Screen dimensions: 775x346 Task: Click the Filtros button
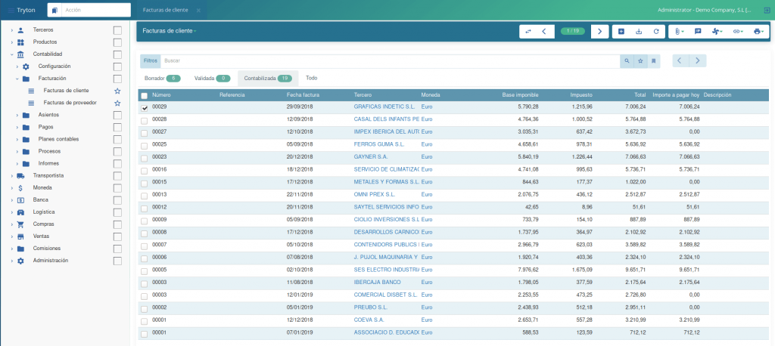point(151,60)
